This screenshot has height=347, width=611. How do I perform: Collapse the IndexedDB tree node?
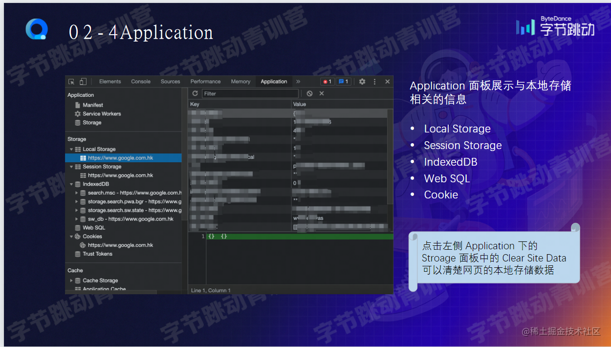coord(71,184)
